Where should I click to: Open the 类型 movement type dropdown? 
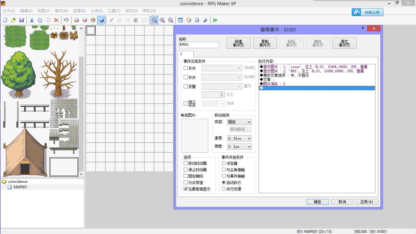[239, 122]
